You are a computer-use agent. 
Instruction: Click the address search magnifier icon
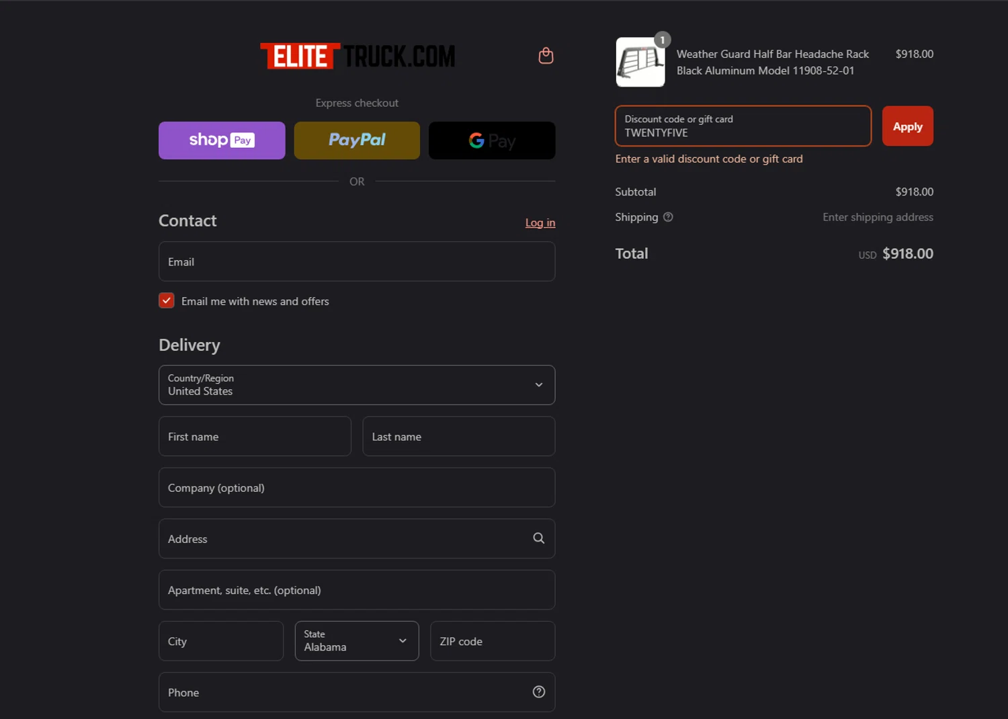click(x=538, y=538)
